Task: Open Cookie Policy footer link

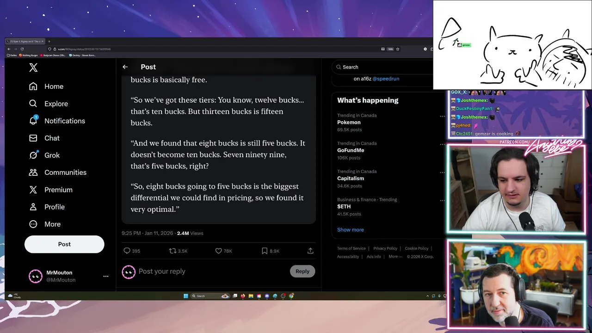Action: (417, 248)
